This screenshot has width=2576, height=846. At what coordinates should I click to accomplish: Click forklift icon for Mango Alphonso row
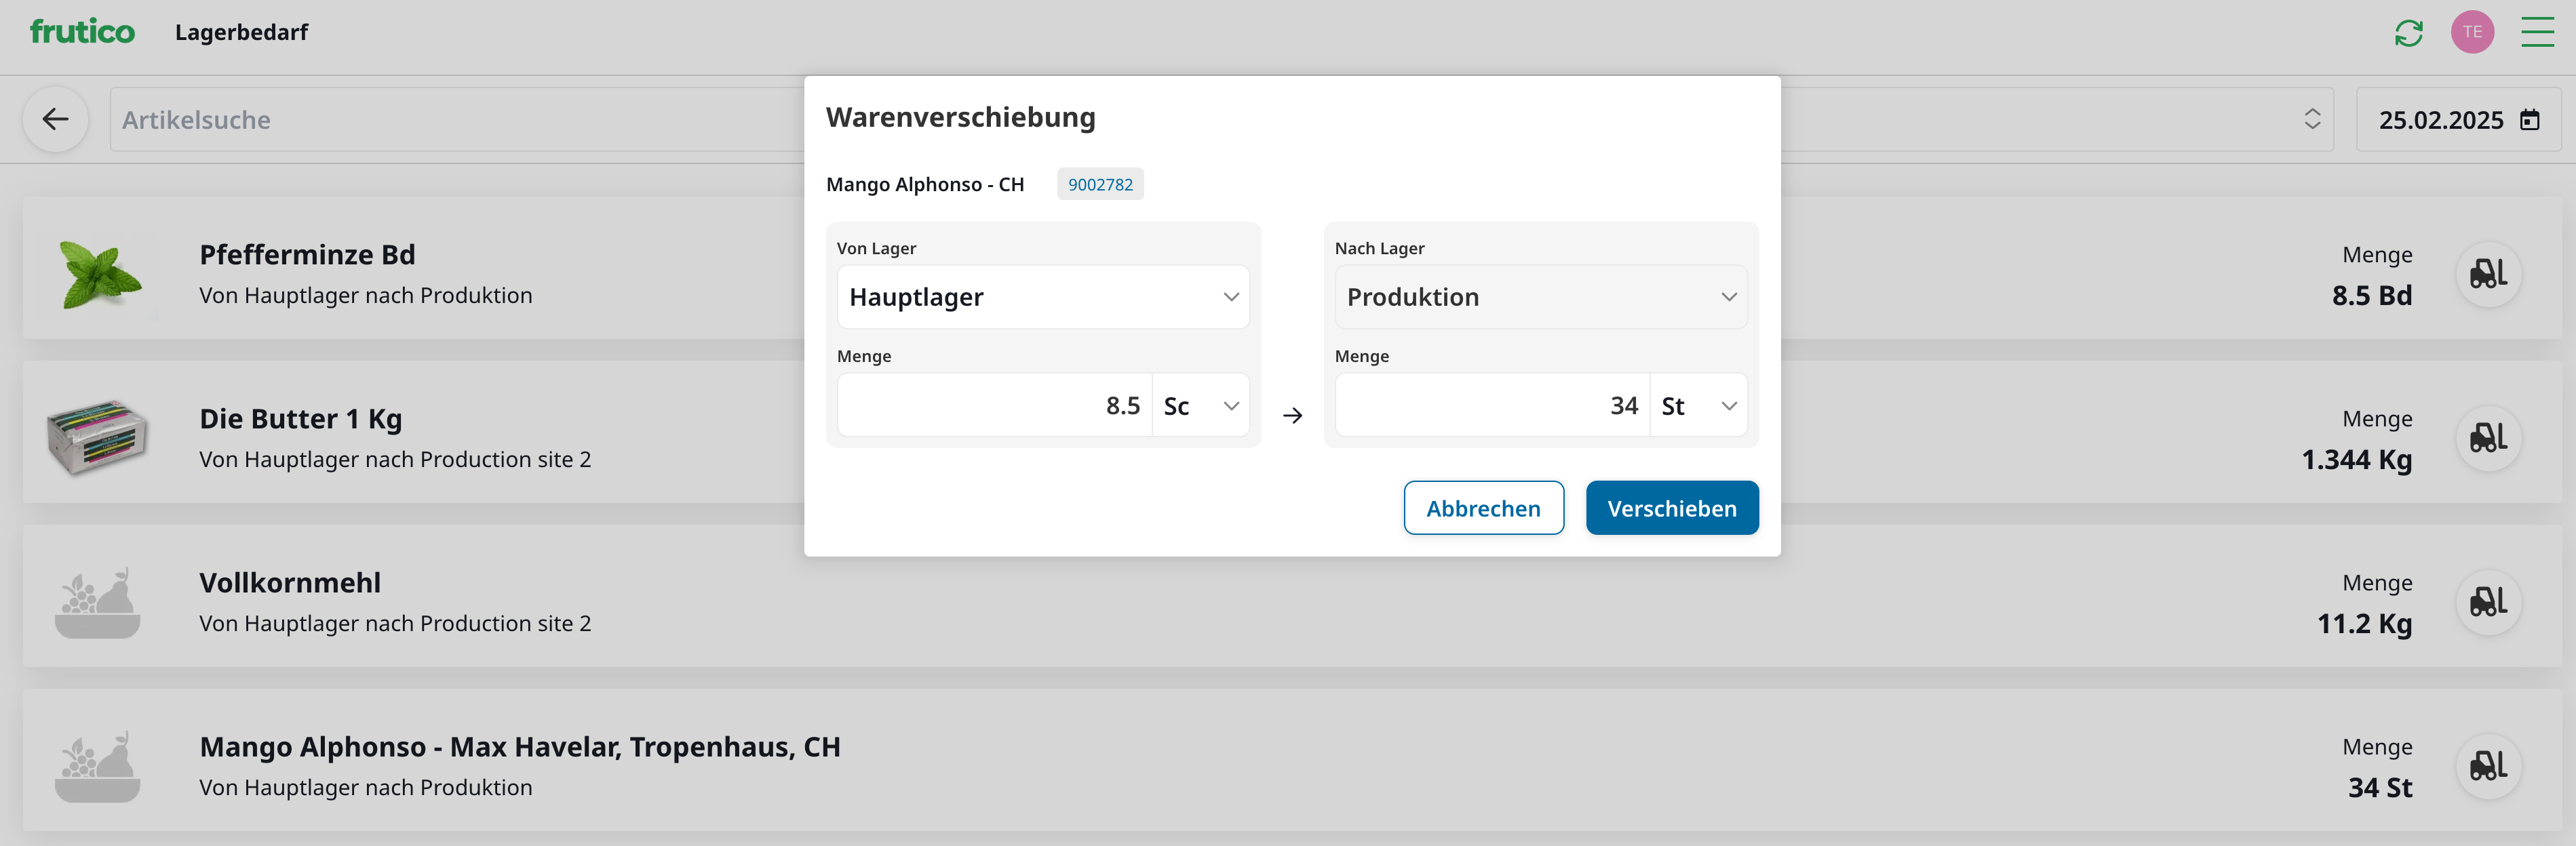click(2488, 766)
